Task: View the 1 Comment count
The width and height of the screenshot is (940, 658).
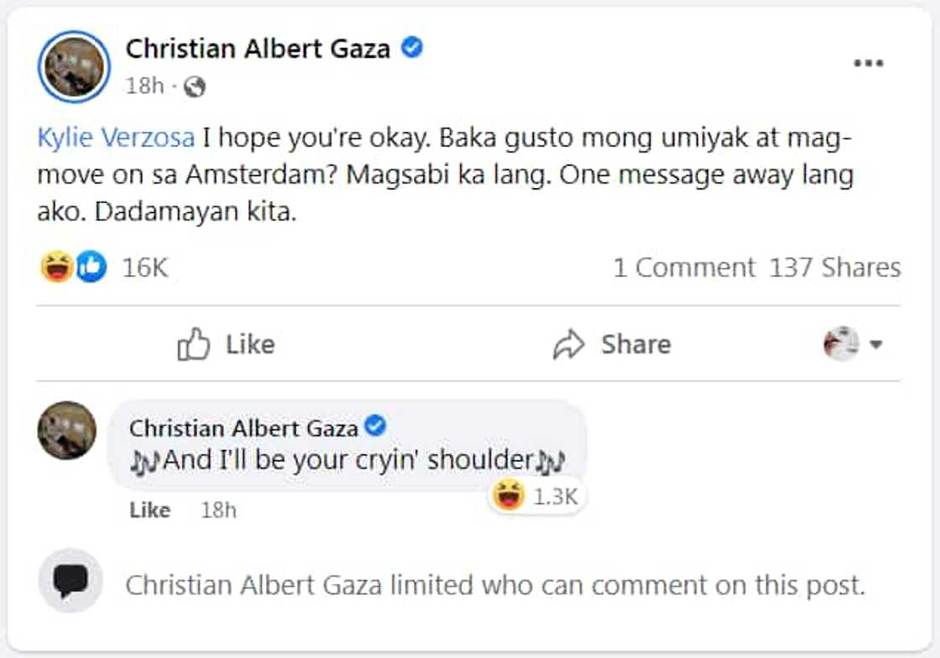Action: pos(683,268)
